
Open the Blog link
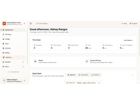[x=124, y=24]
